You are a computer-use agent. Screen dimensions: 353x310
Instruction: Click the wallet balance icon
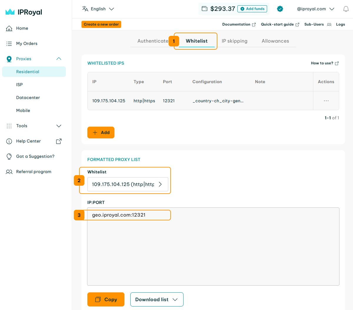point(204,9)
